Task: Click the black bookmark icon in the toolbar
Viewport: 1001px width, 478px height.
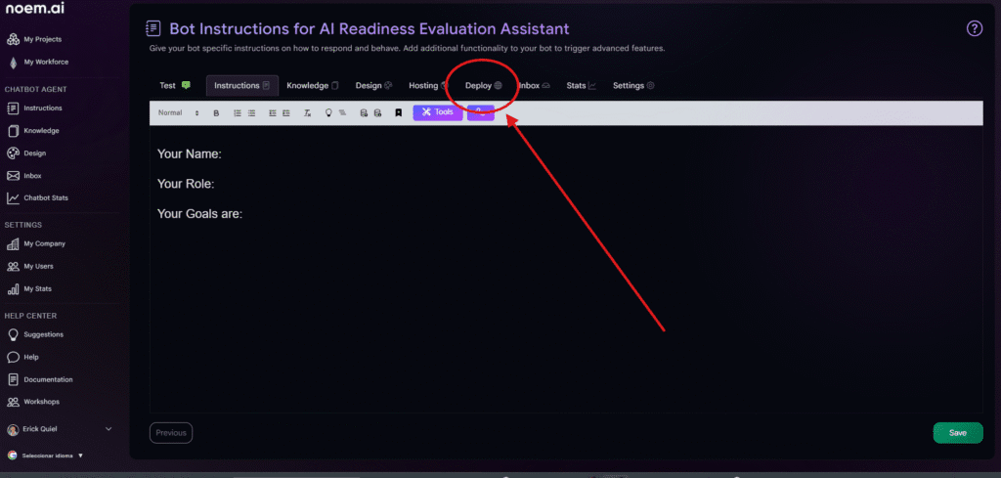Action: click(x=399, y=113)
